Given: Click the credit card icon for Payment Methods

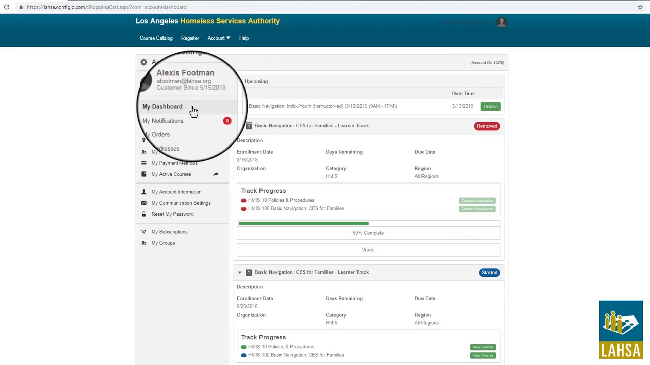Looking at the screenshot, I should coord(144,163).
